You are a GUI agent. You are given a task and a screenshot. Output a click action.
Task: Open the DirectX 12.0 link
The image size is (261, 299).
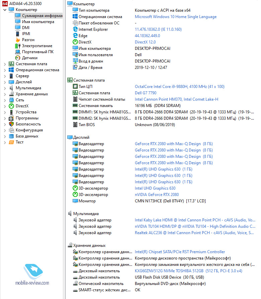(x=145, y=42)
